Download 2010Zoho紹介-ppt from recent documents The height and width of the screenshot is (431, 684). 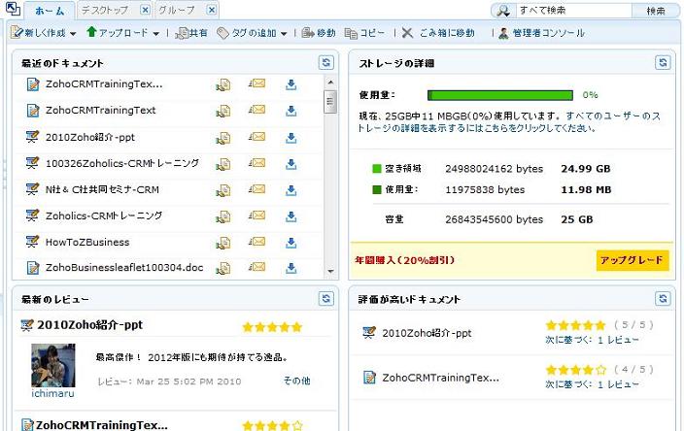[291, 138]
